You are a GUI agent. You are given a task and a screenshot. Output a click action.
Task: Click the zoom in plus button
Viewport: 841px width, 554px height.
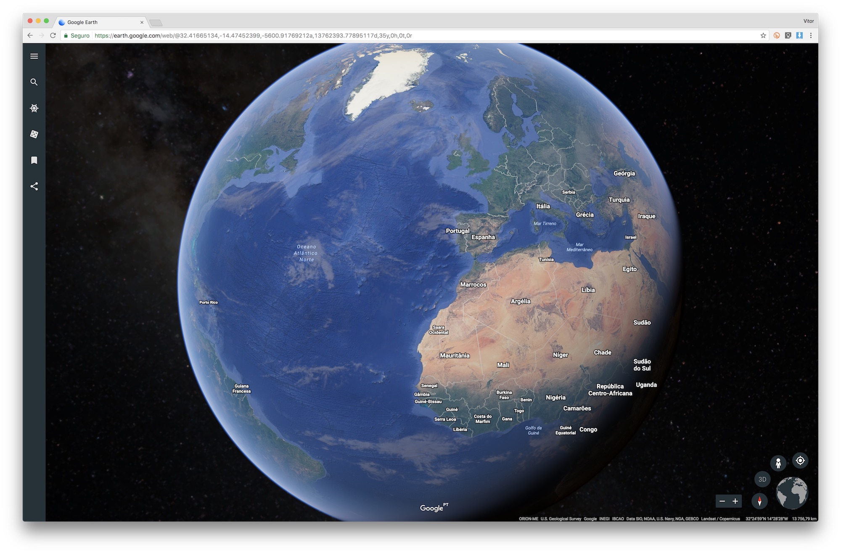pos(735,501)
